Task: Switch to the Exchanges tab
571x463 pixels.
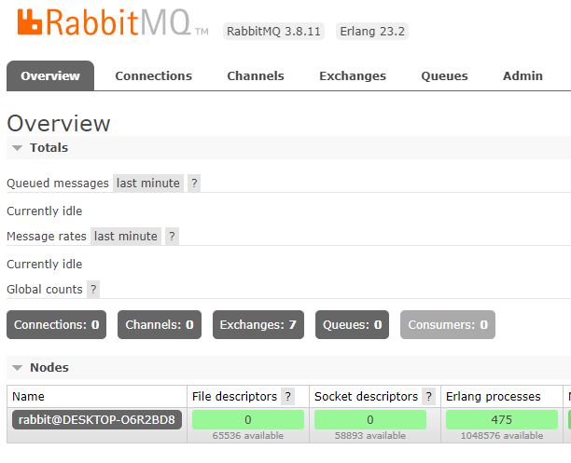Action: point(353,75)
